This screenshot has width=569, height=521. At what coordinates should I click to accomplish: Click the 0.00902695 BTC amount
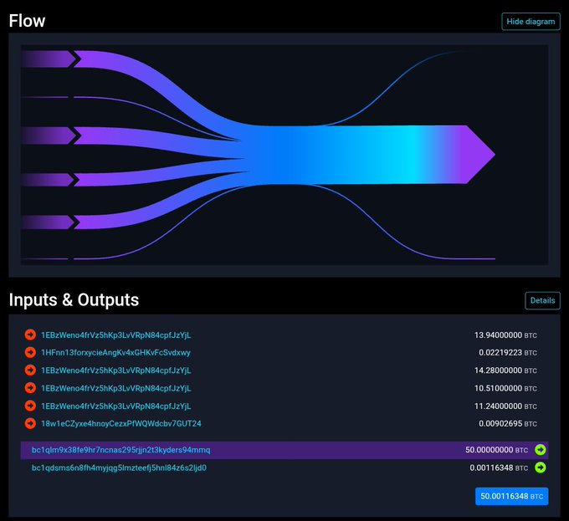(x=508, y=424)
